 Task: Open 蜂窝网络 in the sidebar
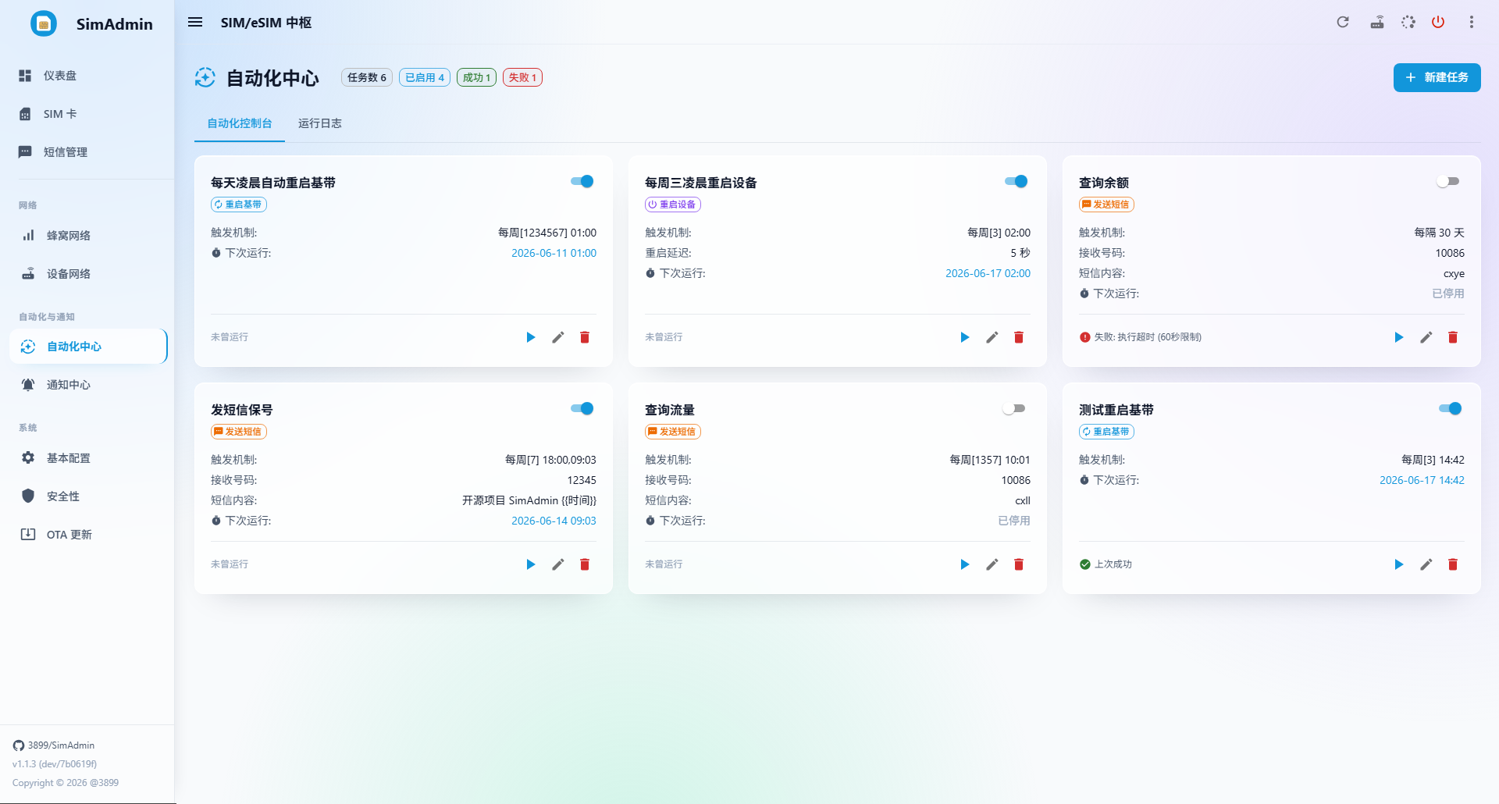[x=87, y=236]
